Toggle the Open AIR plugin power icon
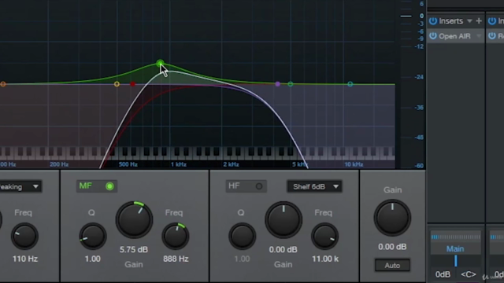Image resolution: width=504 pixels, height=283 pixels. [433, 36]
